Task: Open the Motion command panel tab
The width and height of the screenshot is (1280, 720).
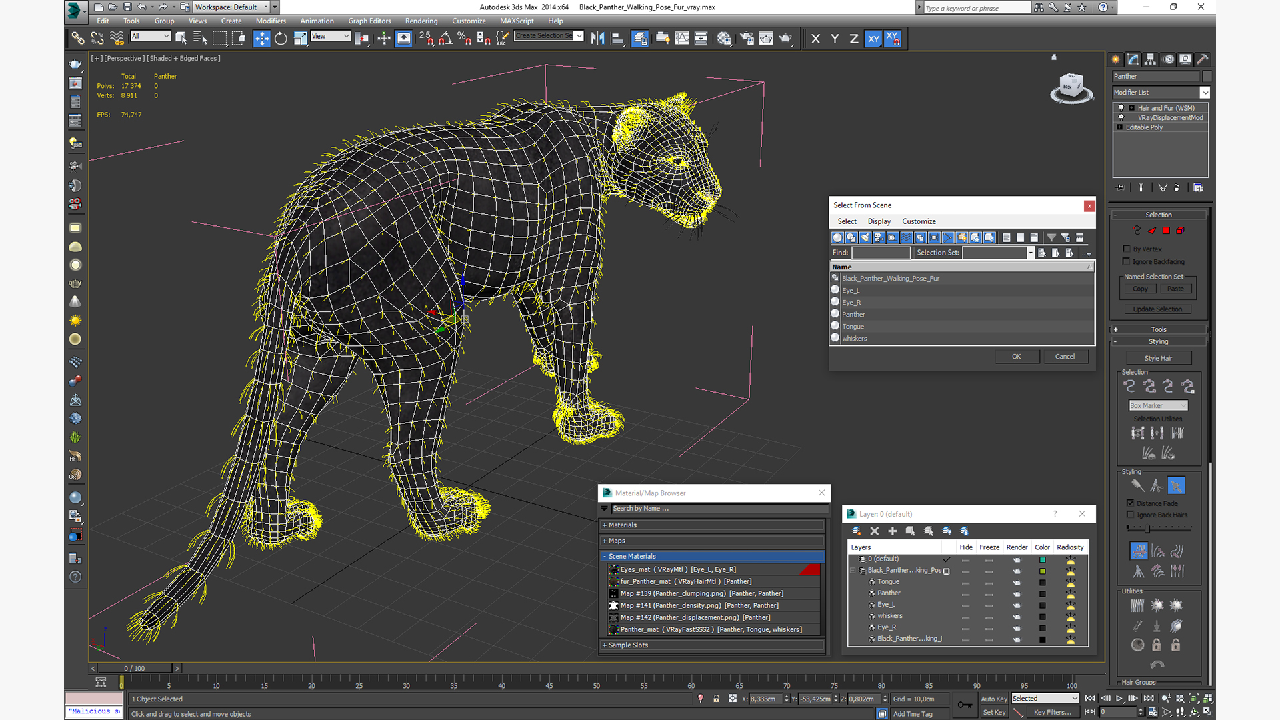Action: [x=1169, y=59]
